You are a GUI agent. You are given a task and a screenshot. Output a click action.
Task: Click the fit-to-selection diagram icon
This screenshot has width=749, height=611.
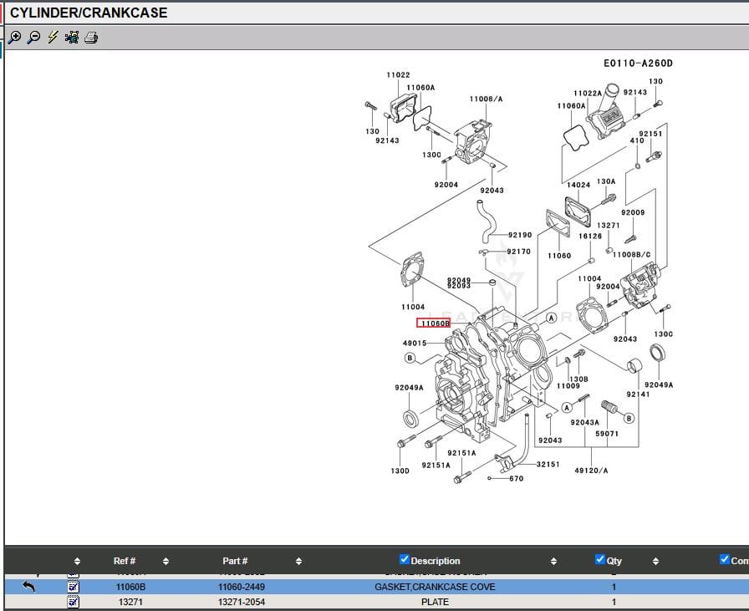(72, 38)
